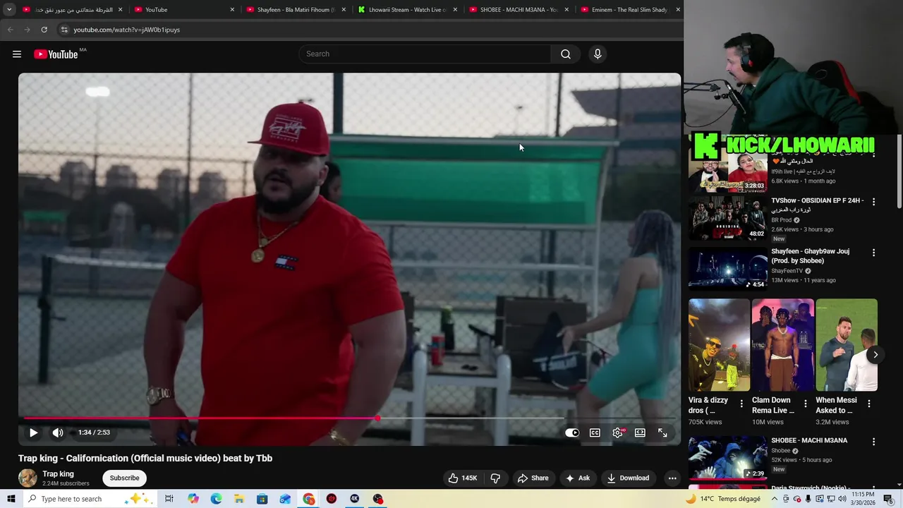Open more actions menu beside Download
903x508 pixels.
click(672, 478)
